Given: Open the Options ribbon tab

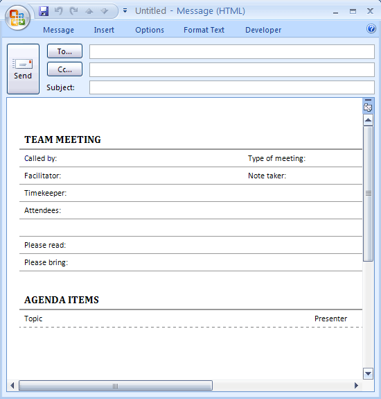Looking at the screenshot, I should [x=150, y=30].
